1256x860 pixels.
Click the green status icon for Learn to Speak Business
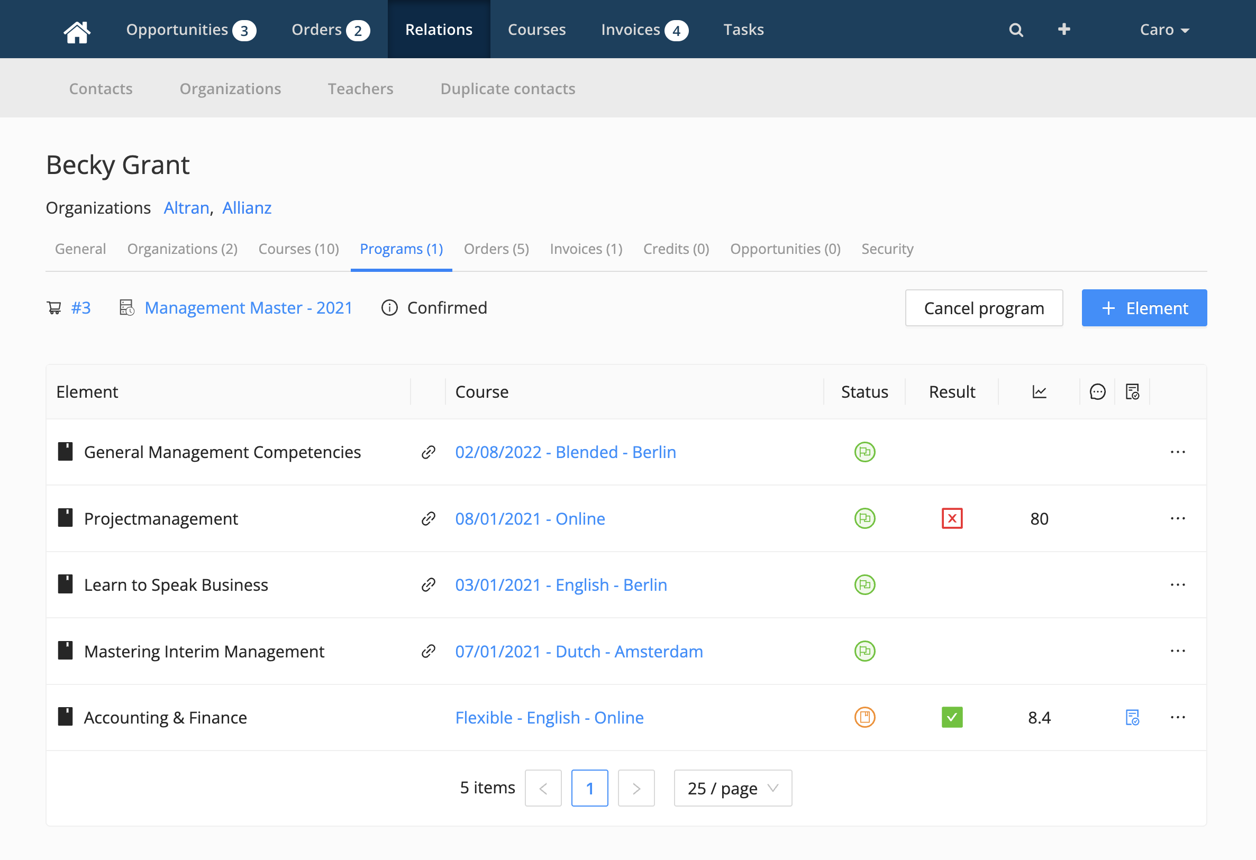coord(864,585)
